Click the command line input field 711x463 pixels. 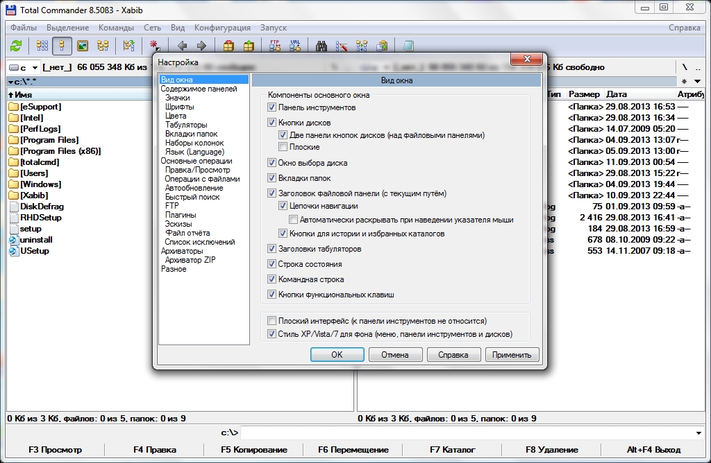tap(465, 433)
